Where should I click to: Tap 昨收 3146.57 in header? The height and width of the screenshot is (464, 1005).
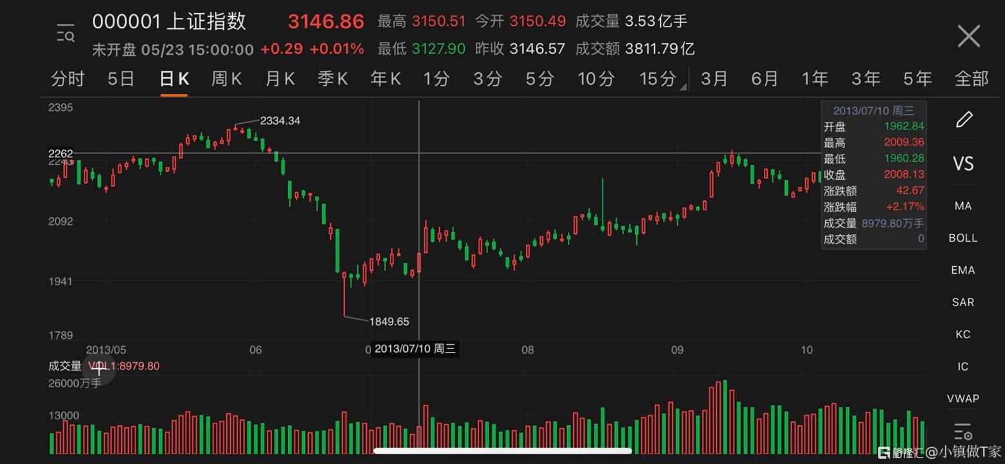[520, 48]
